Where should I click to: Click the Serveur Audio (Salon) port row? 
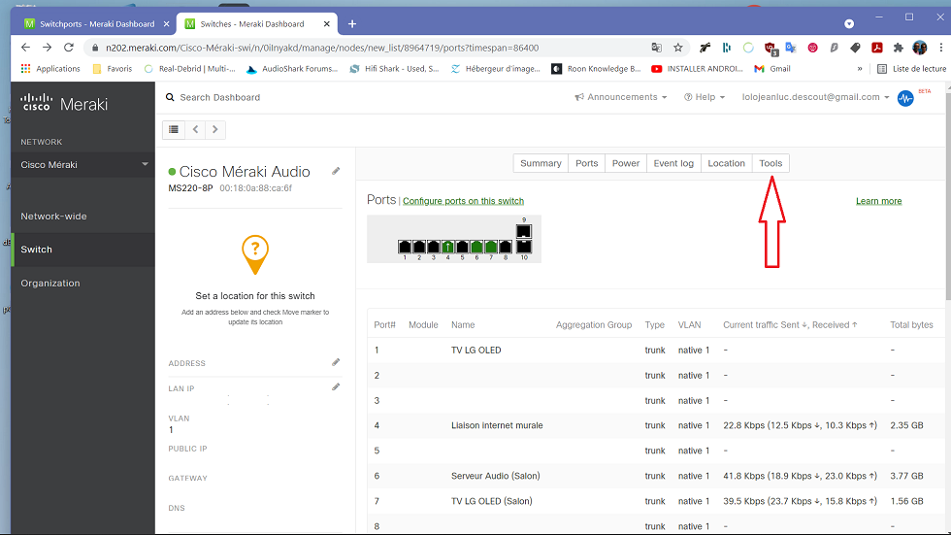coord(655,476)
